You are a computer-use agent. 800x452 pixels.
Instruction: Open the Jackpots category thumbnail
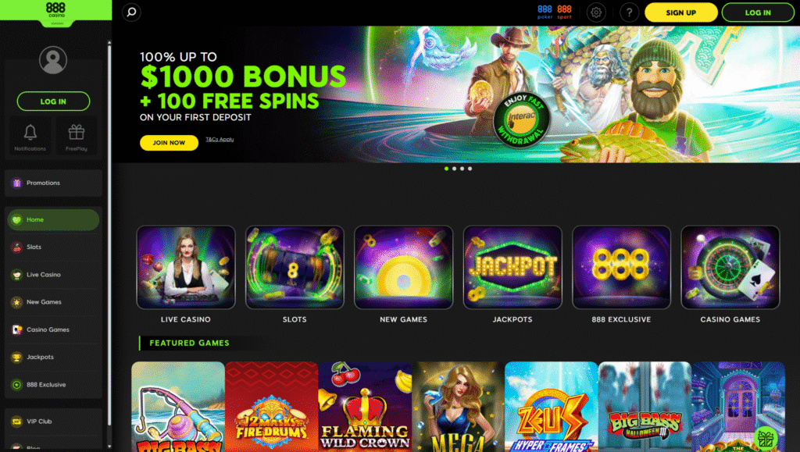[512, 268]
